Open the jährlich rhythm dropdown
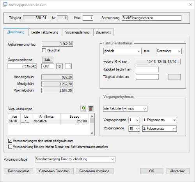195x182 pixels. point(122,51)
